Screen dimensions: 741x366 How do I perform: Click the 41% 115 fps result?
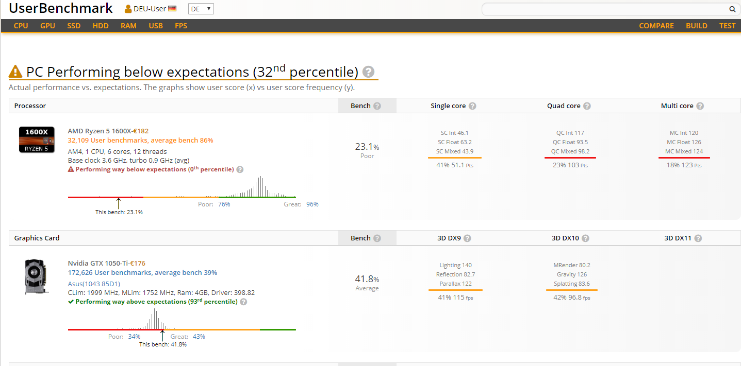click(455, 298)
